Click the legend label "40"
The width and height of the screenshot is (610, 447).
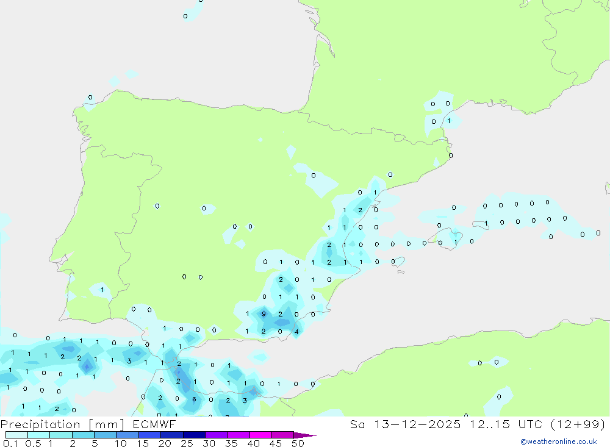click(x=254, y=443)
